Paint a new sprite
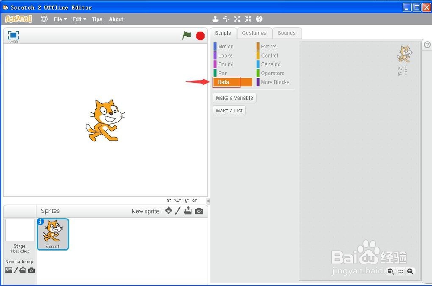The width and height of the screenshot is (432, 286). pyautogui.click(x=178, y=211)
